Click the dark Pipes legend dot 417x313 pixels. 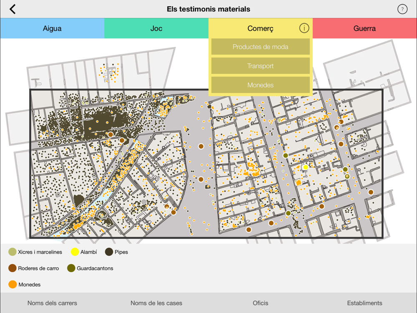click(109, 252)
